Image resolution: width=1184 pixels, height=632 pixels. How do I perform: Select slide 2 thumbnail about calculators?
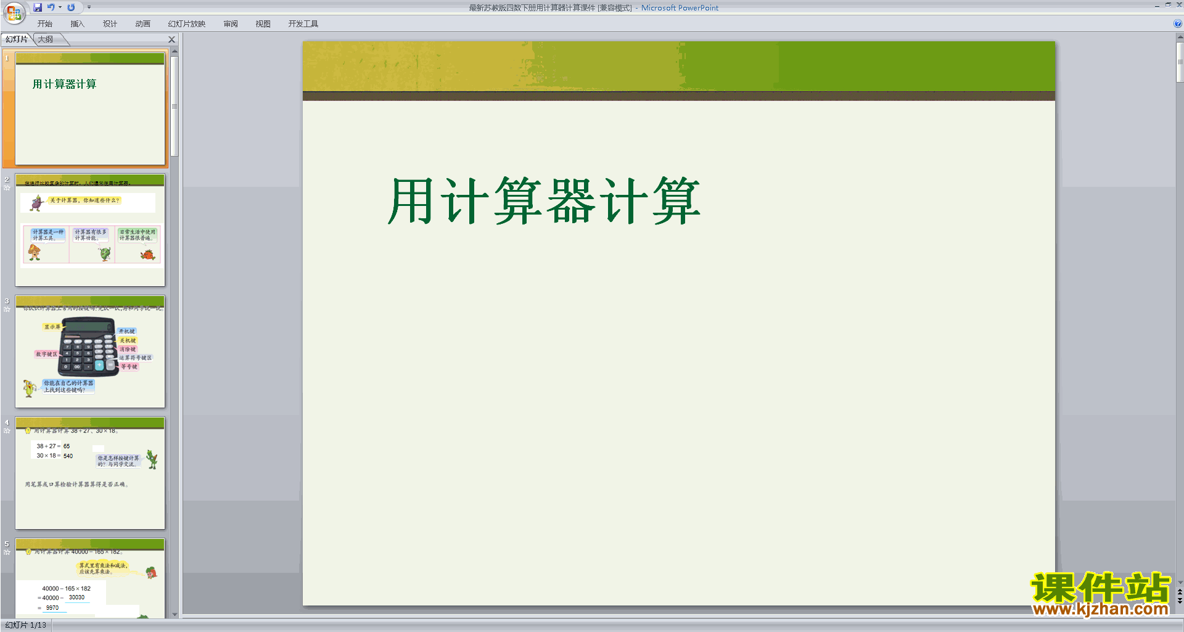click(90, 230)
